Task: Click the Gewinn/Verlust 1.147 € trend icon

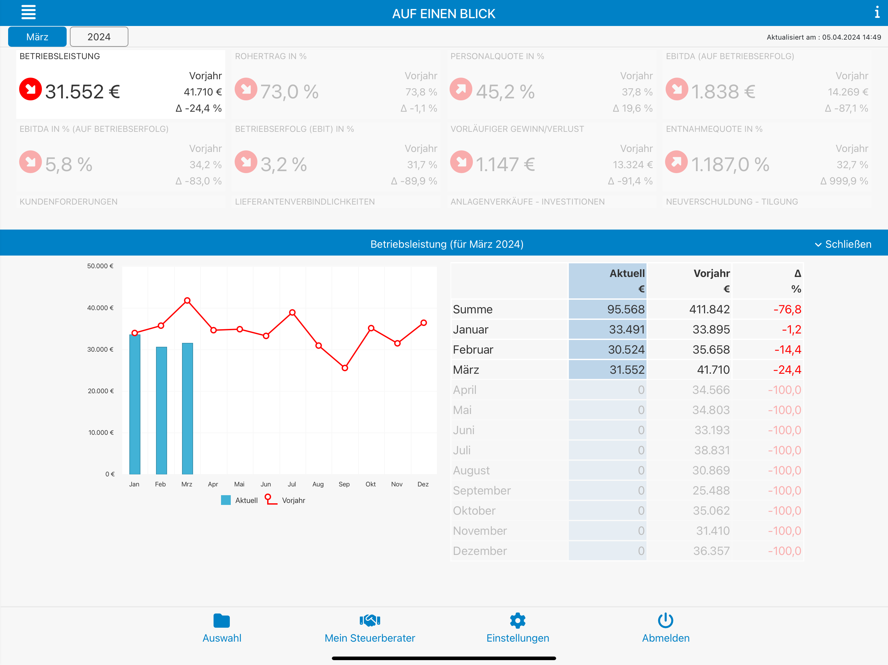Action: (461, 162)
